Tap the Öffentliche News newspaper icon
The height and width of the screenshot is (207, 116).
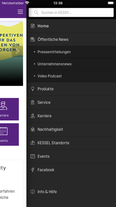click(x=33, y=39)
